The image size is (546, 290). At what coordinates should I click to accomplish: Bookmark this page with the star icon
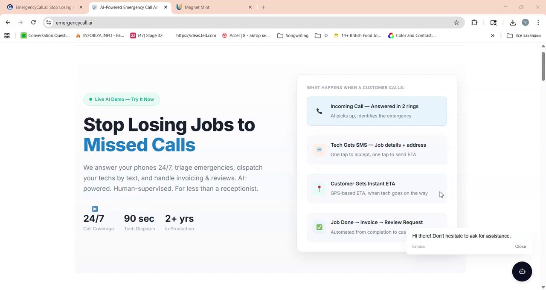tap(456, 23)
